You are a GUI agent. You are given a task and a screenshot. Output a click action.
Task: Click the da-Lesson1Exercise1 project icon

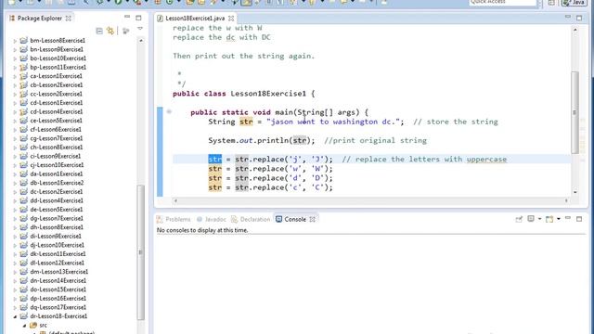23,173
